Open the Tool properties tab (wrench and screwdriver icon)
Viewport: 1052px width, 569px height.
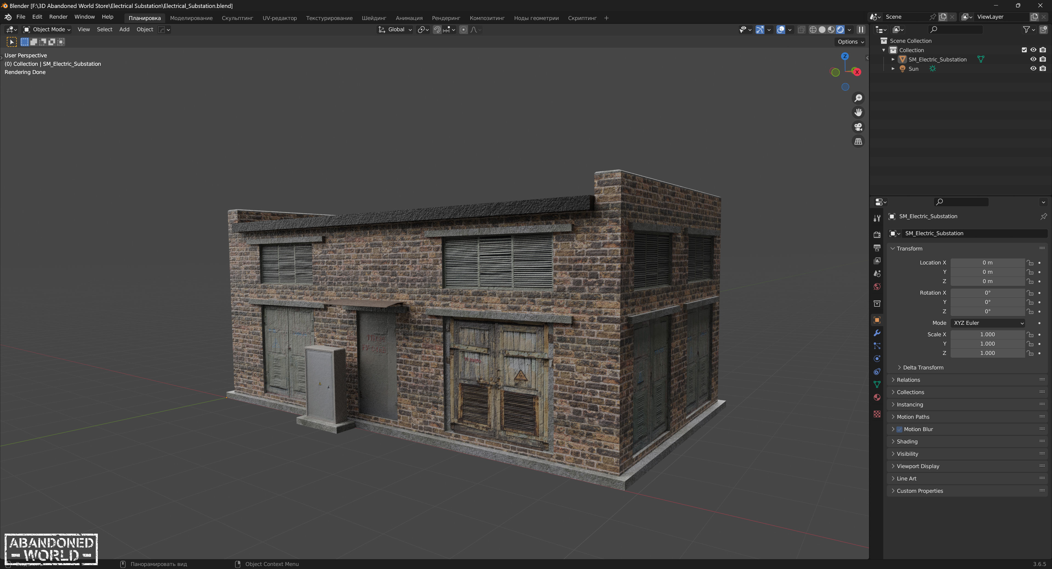coord(877,218)
